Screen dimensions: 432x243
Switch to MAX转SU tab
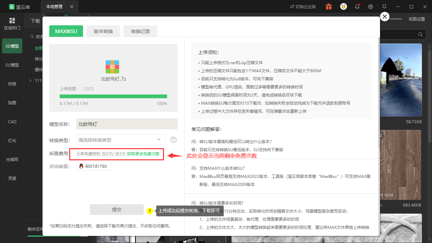click(66, 31)
